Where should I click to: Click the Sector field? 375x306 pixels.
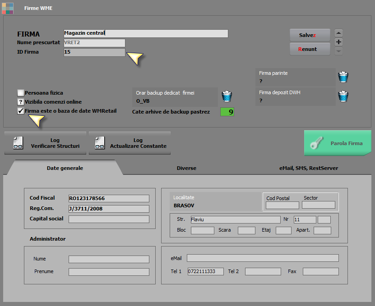319,205
